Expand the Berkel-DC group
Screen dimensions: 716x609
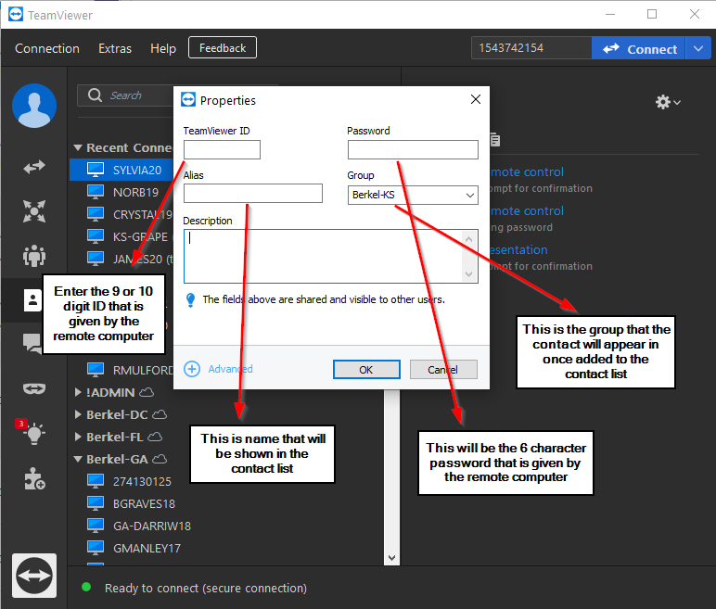(78, 414)
